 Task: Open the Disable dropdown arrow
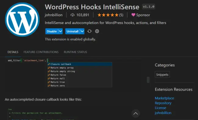61,31
